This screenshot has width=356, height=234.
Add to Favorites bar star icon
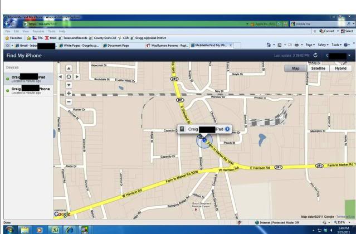coord(28,38)
